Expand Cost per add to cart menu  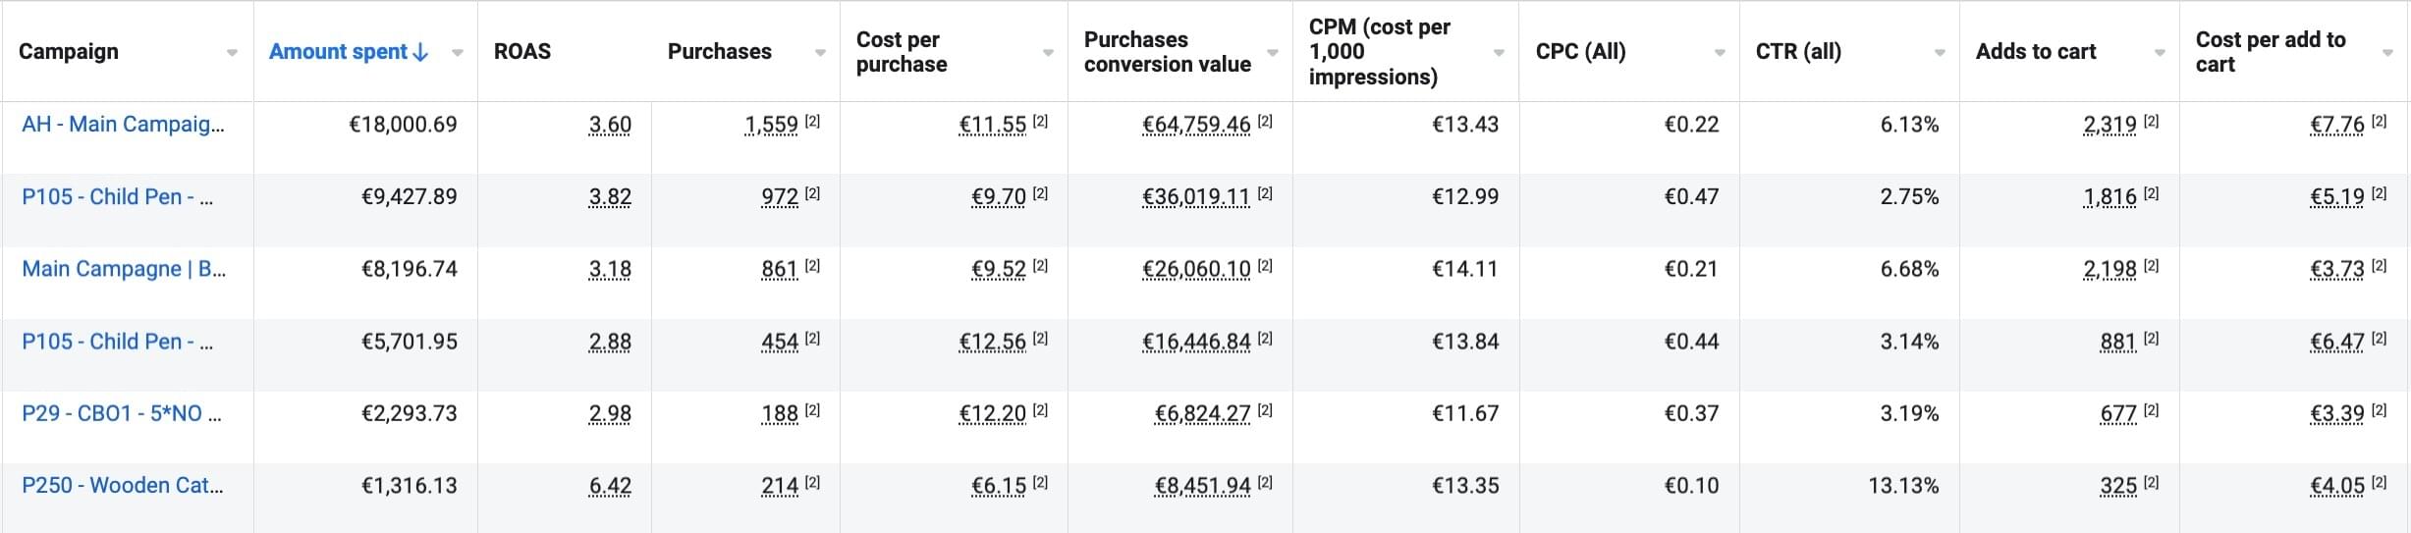click(x=2387, y=53)
